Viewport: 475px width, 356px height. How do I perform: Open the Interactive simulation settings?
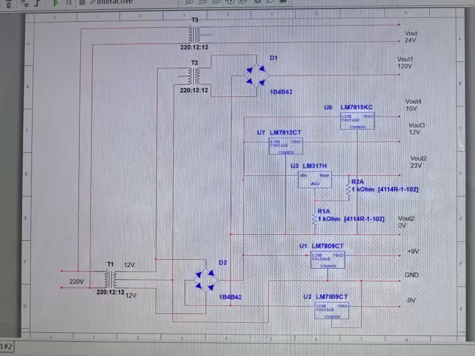112,2
